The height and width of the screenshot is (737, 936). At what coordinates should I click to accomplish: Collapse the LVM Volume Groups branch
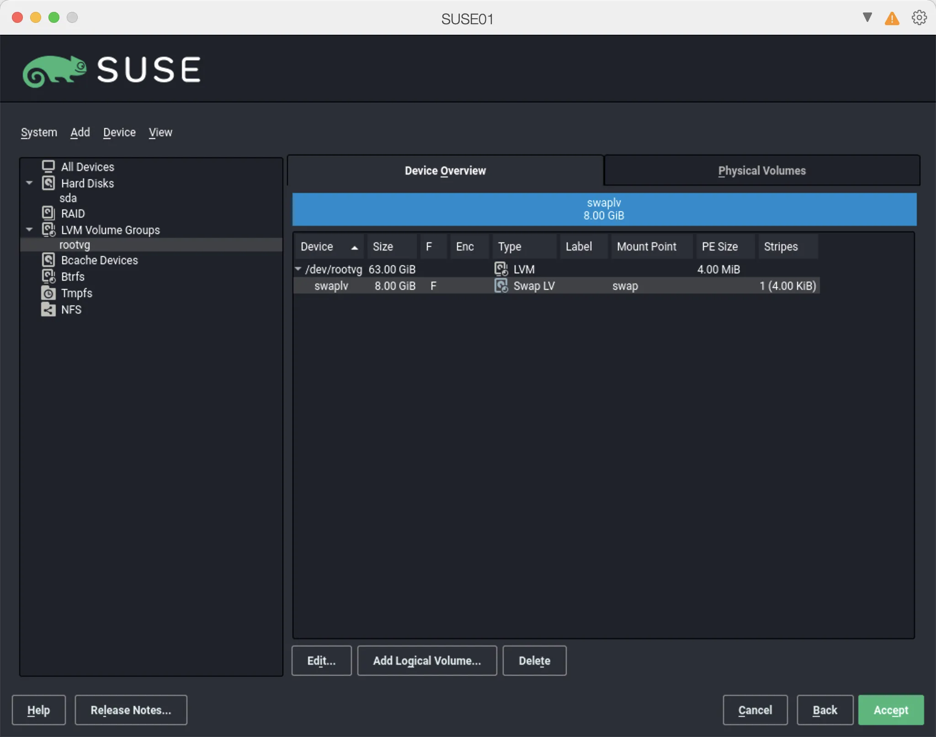coord(29,229)
